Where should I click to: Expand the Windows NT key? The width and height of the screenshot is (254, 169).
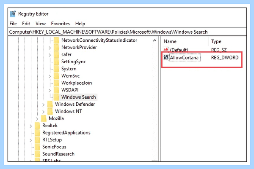(44, 112)
